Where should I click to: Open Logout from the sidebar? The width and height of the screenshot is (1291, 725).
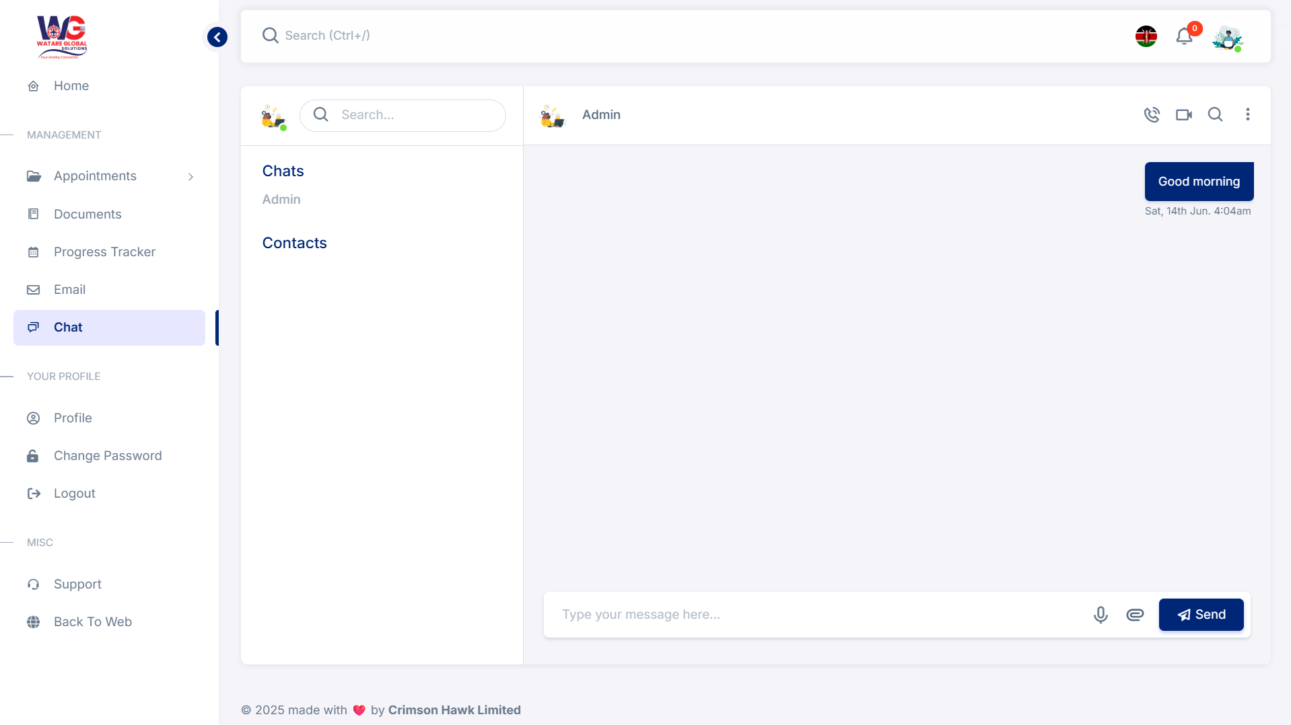[74, 493]
